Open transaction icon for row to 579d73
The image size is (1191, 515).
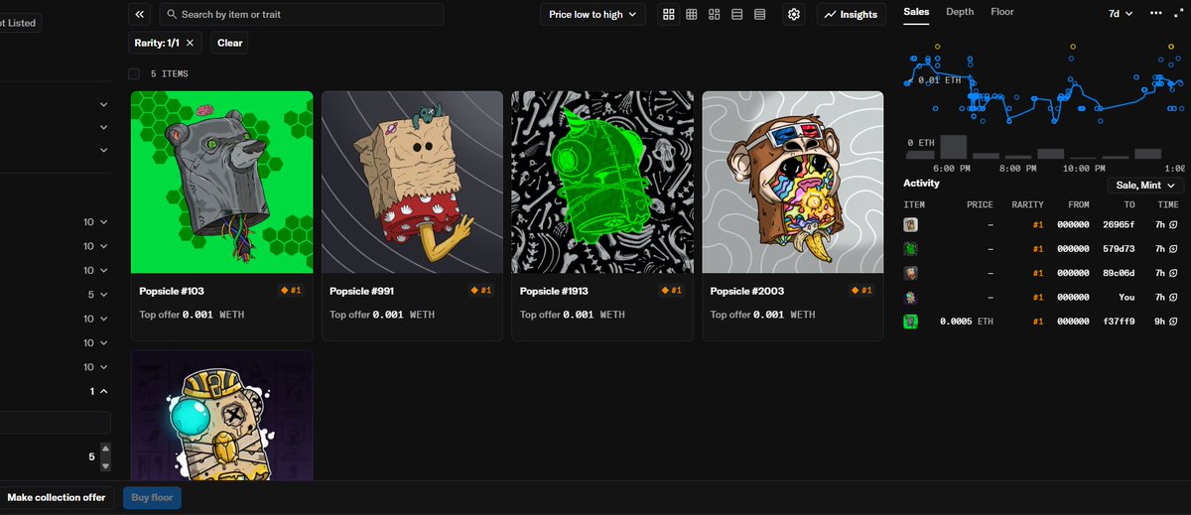click(x=1173, y=249)
